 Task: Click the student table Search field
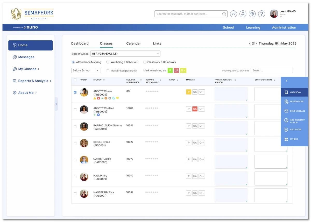272,70
